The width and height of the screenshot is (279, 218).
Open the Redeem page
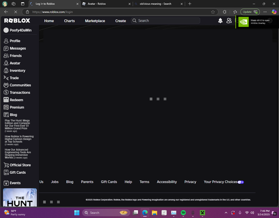click(x=13, y=100)
